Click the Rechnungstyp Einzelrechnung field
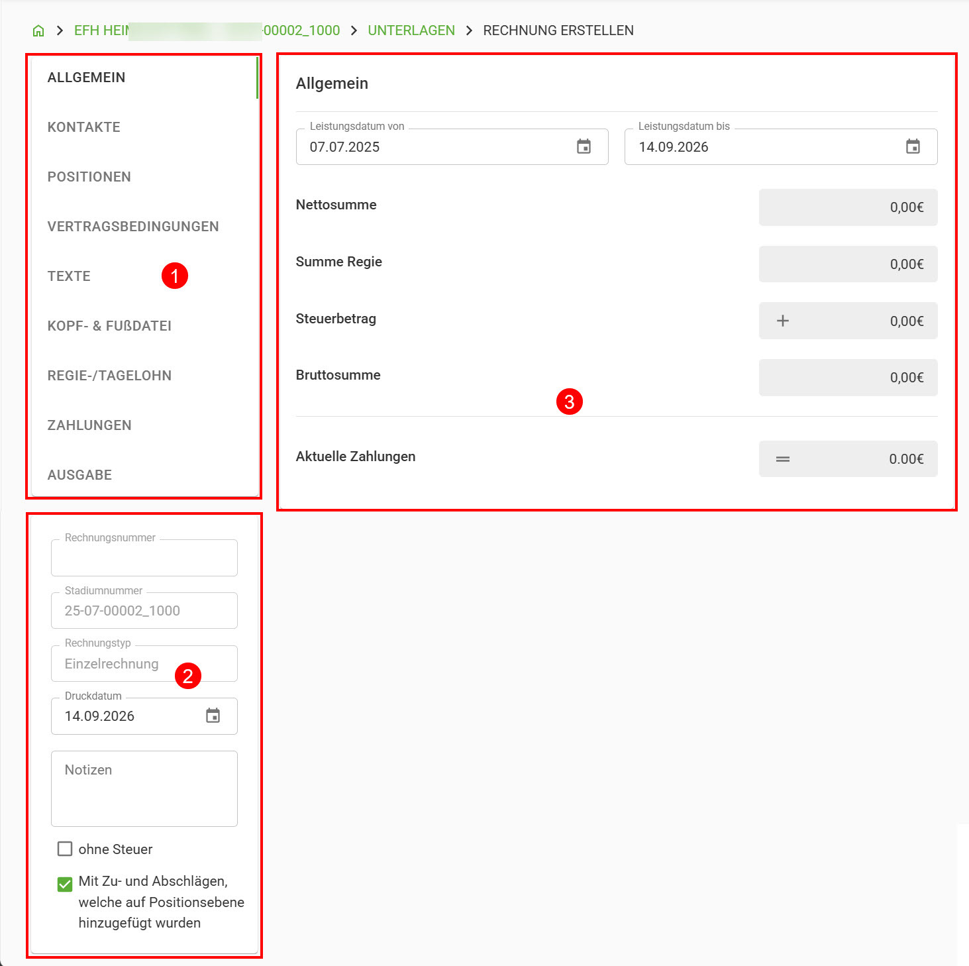The width and height of the screenshot is (969, 966). click(144, 663)
